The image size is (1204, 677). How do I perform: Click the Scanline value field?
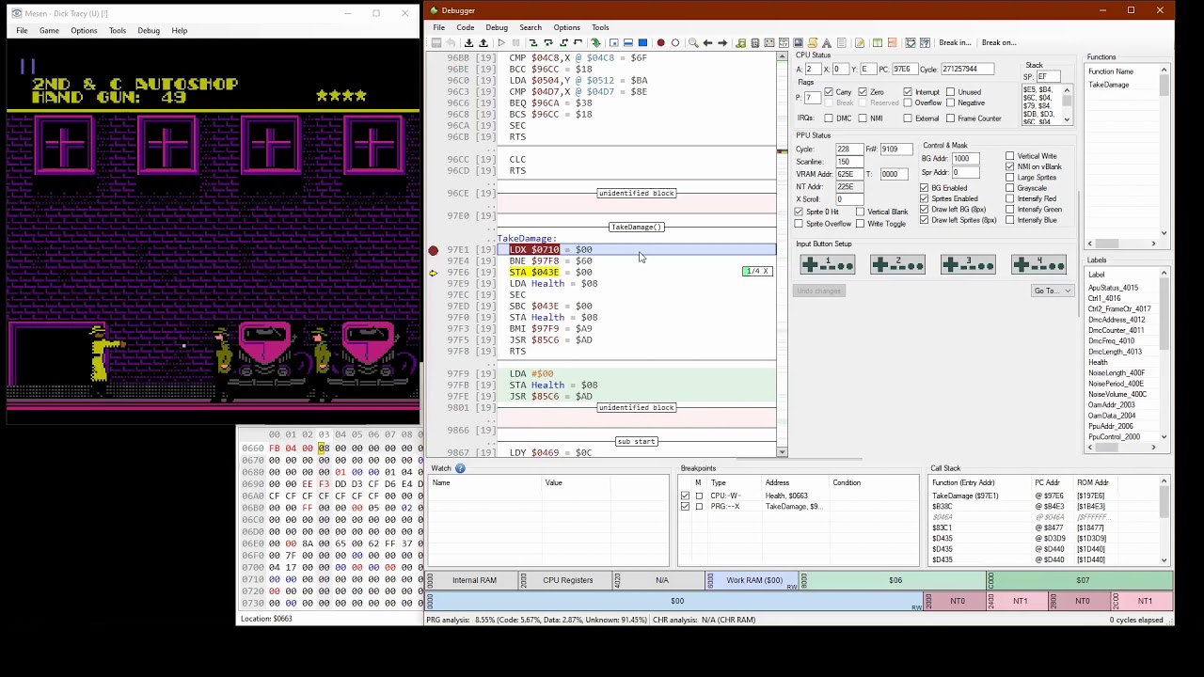(848, 162)
